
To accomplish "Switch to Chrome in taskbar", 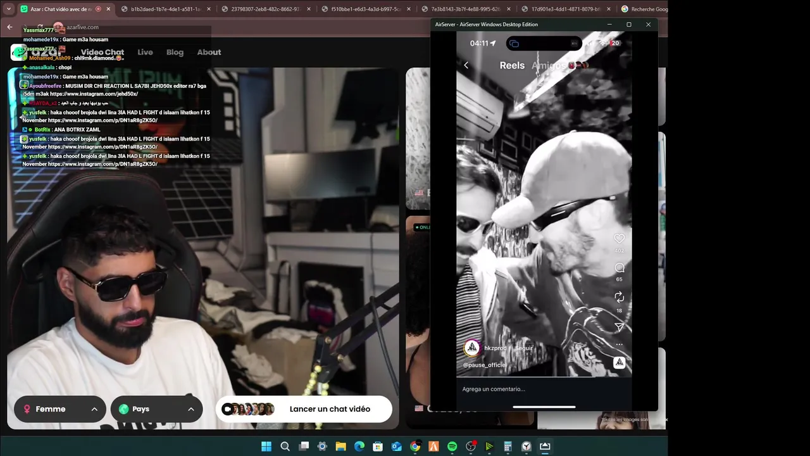I will [x=414, y=446].
